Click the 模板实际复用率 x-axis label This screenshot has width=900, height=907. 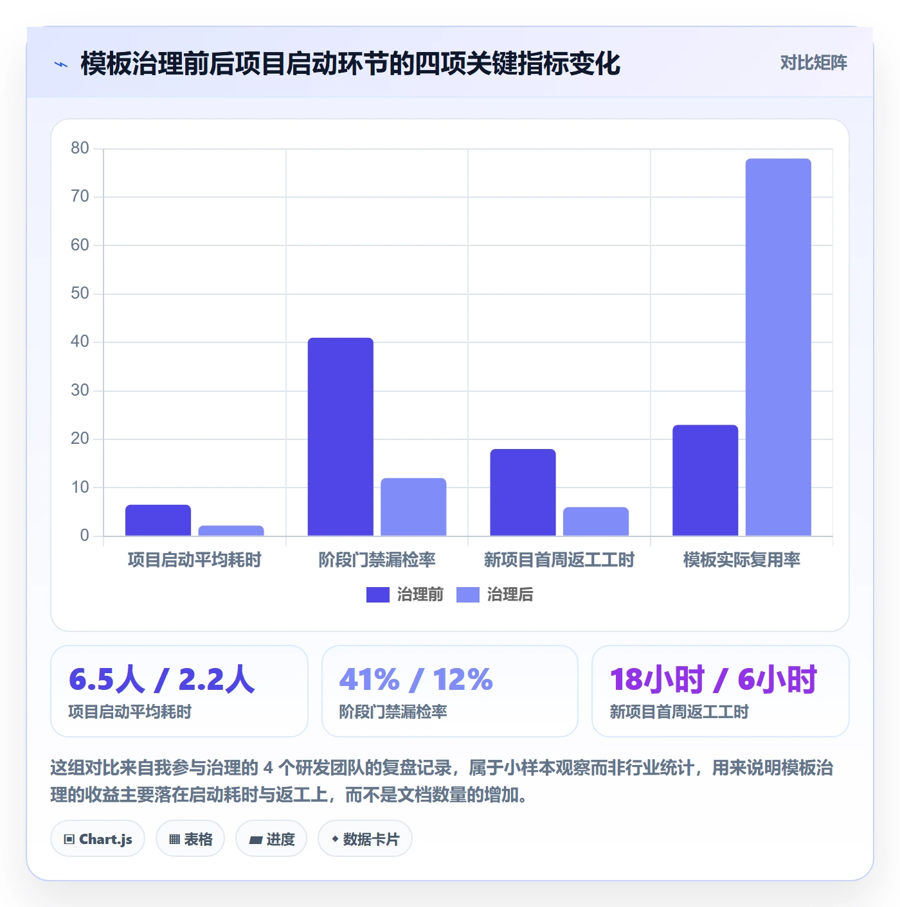pyautogui.click(x=742, y=560)
